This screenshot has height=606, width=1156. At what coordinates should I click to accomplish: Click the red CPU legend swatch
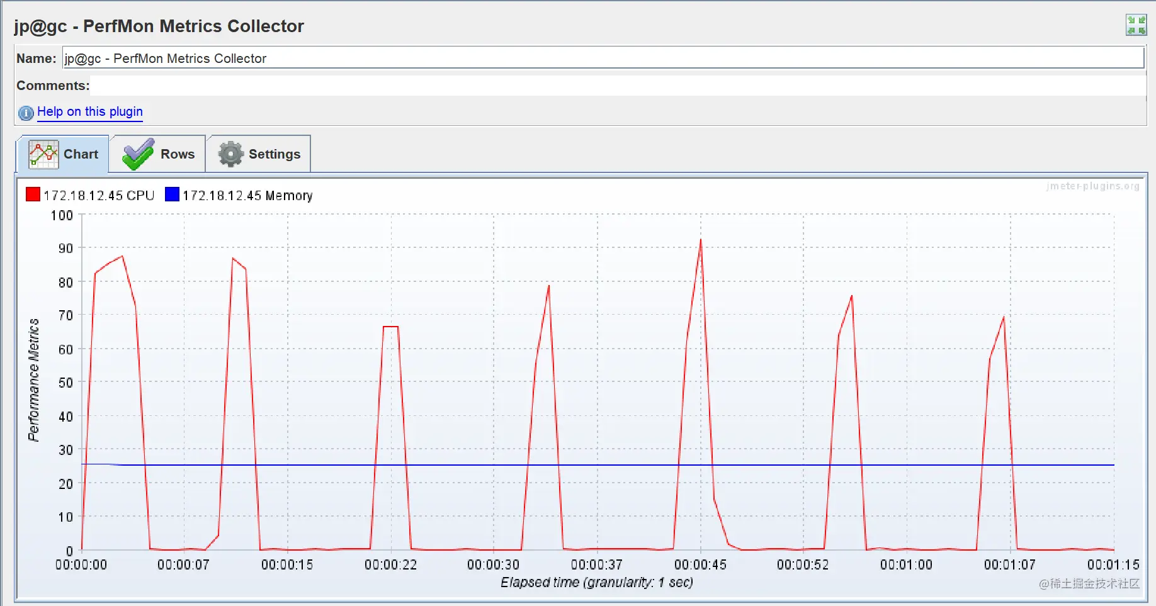[x=33, y=194]
